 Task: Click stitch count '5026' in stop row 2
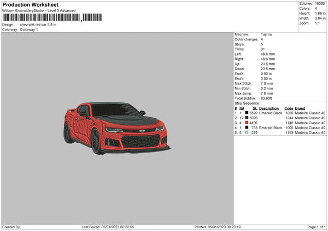point(253,118)
